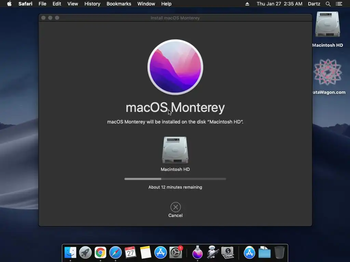Open the Help menu
The width and height of the screenshot is (350, 262).
(166, 4)
